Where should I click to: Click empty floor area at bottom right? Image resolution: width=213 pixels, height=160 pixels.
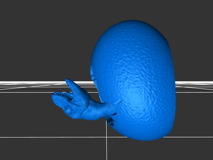click(x=186, y=149)
